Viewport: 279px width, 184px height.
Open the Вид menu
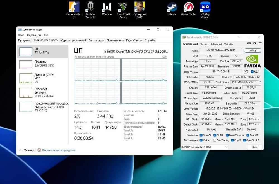point(46,35)
